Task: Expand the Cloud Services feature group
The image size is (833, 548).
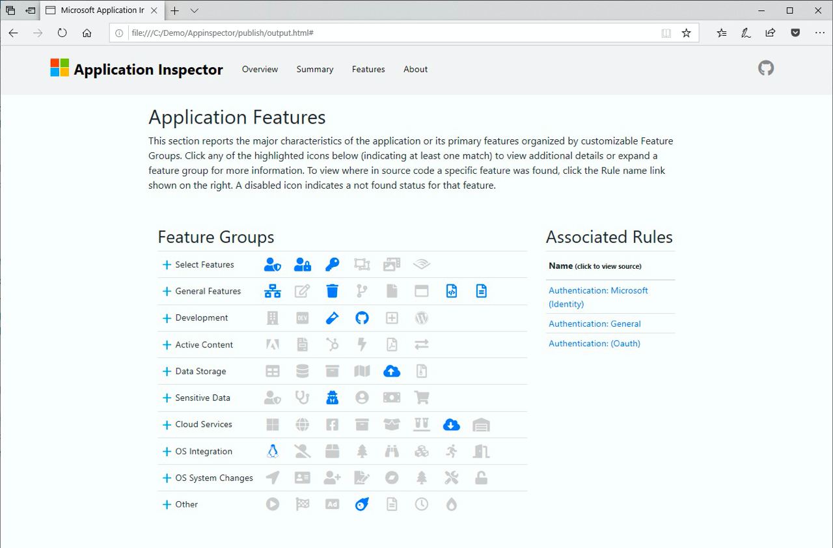Action: point(167,425)
